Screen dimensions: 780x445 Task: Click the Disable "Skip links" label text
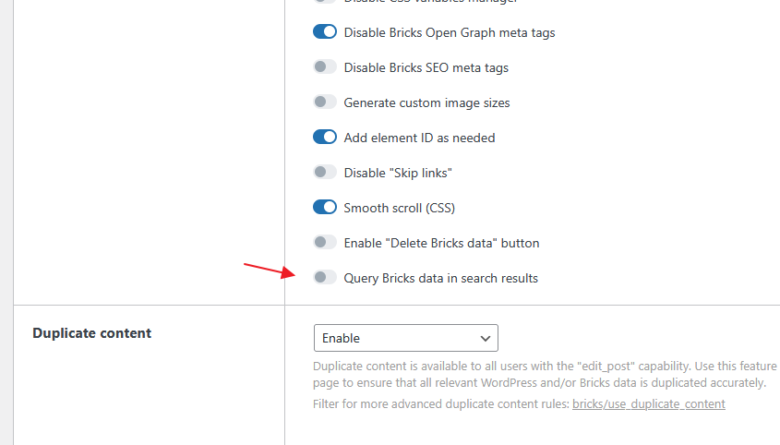(x=398, y=173)
